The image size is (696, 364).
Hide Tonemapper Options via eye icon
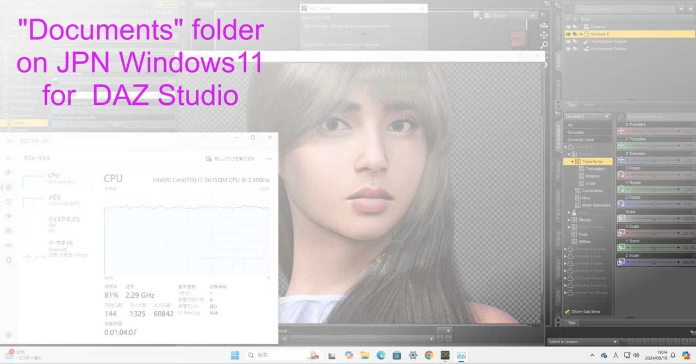pos(569,41)
